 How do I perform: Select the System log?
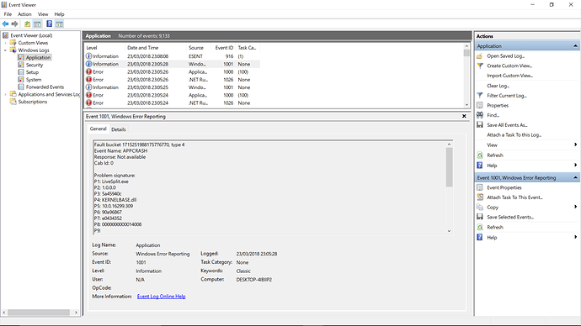coord(34,80)
